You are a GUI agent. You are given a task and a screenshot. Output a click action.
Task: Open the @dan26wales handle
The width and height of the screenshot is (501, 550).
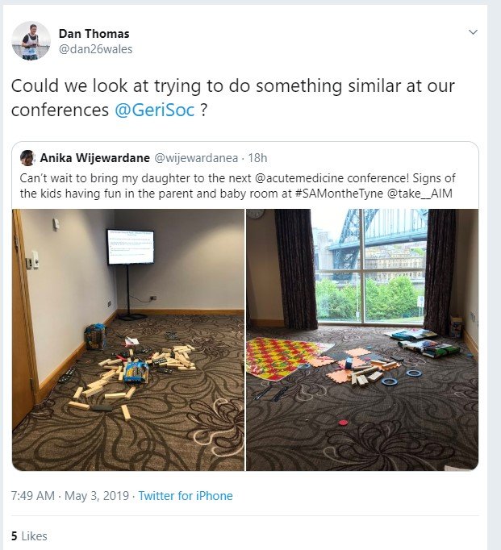(95, 49)
